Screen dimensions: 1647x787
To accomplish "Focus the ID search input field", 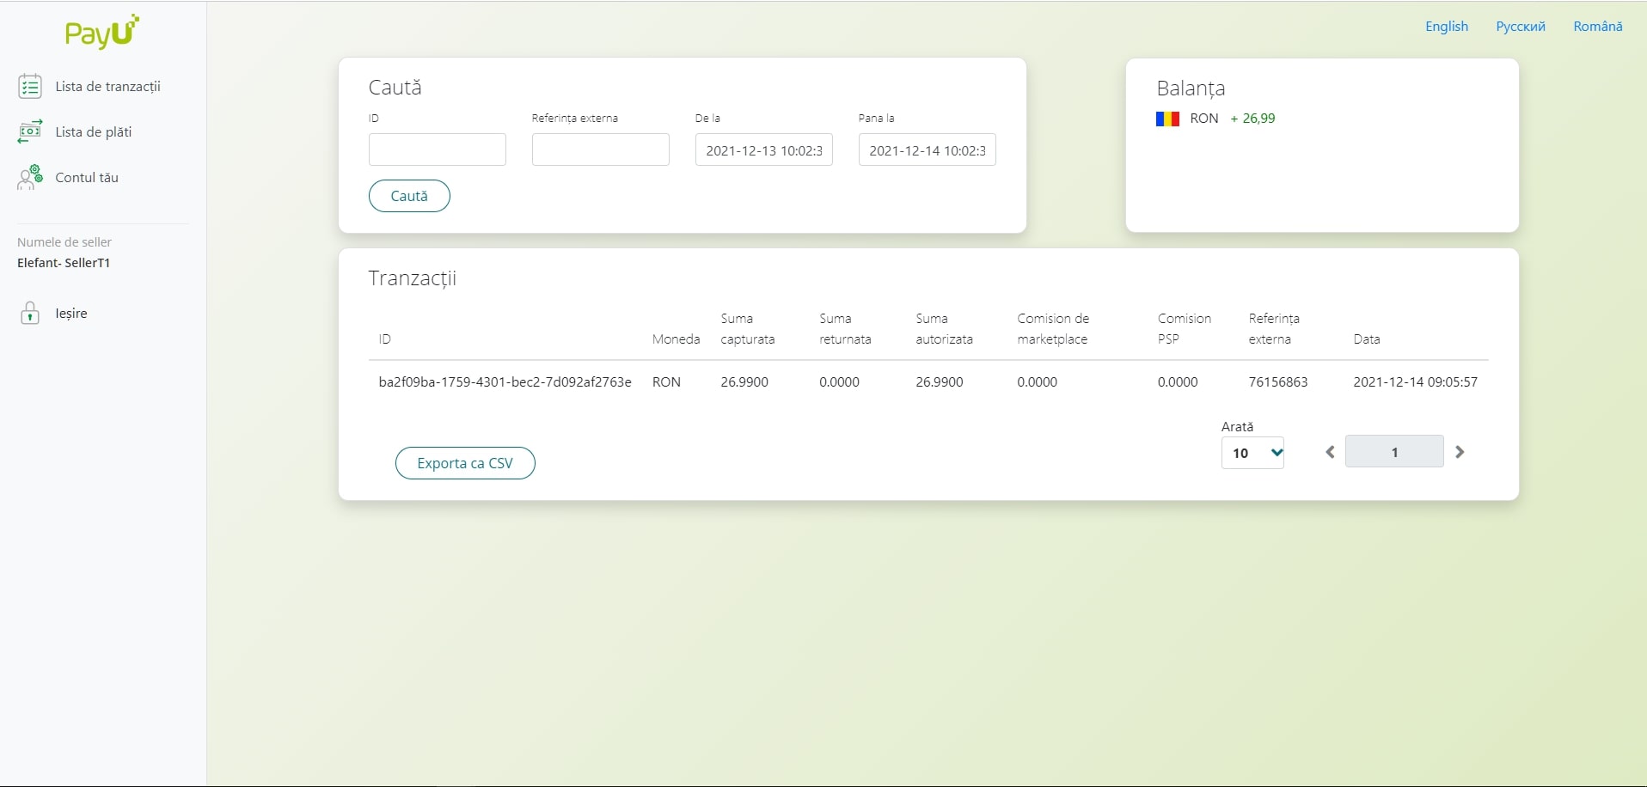I will coord(437,149).
